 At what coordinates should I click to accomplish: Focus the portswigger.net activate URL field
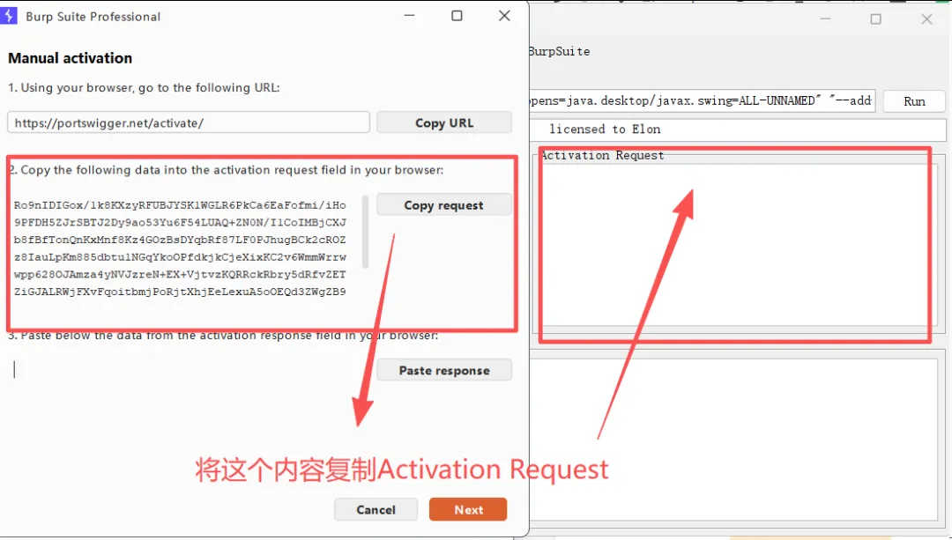[x=189, y=122]
